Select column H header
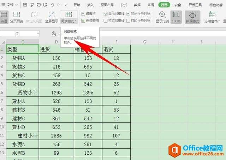Viewport: 226px width, 160px height. (173, 42)
